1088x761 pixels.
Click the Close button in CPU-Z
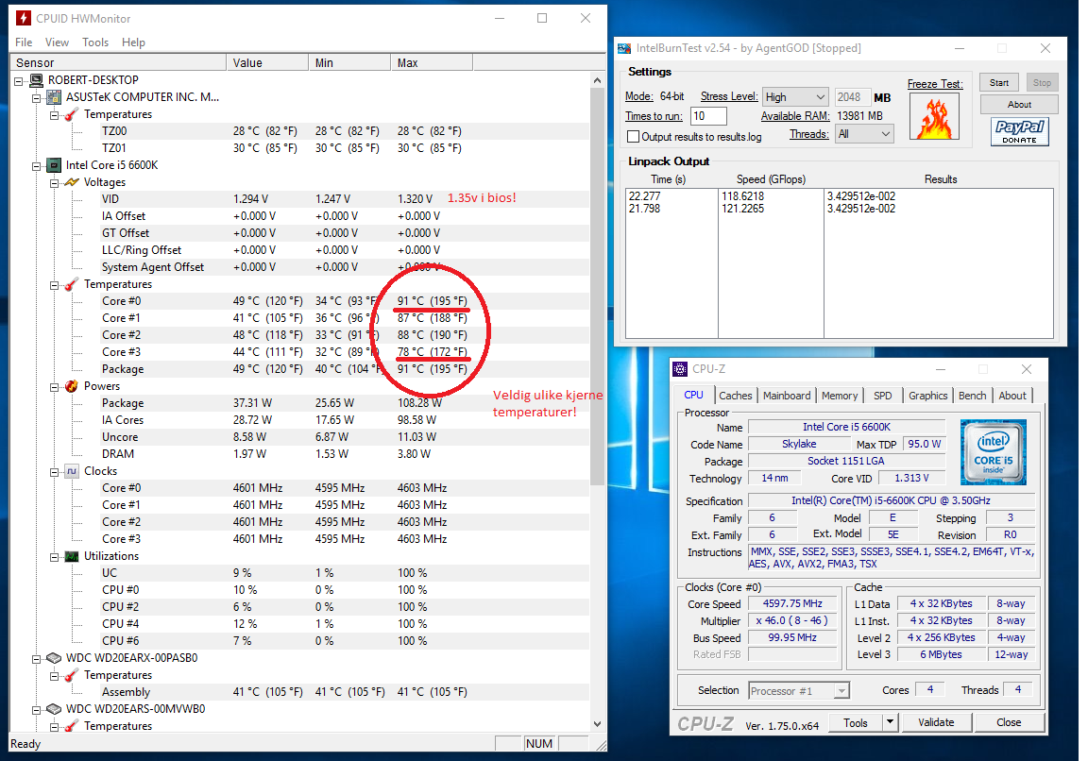pos(1009,722)
